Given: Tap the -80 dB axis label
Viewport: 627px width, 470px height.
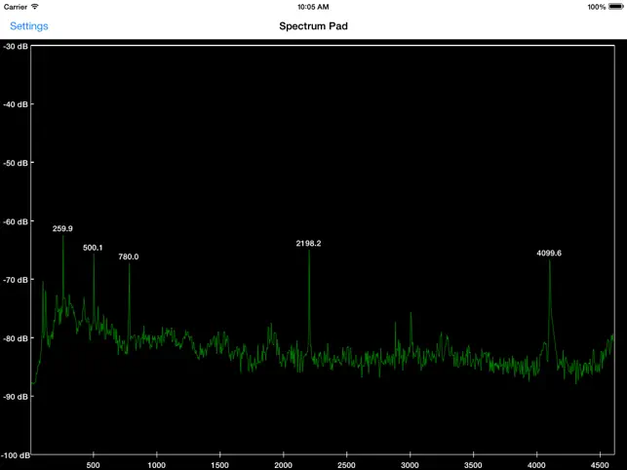Looking at the screenshot, I should pos(16,338).
